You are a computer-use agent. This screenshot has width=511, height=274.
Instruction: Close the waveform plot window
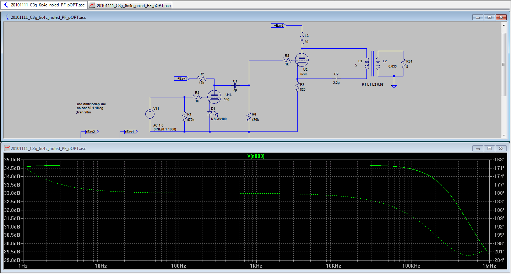[x=501, y=148]
